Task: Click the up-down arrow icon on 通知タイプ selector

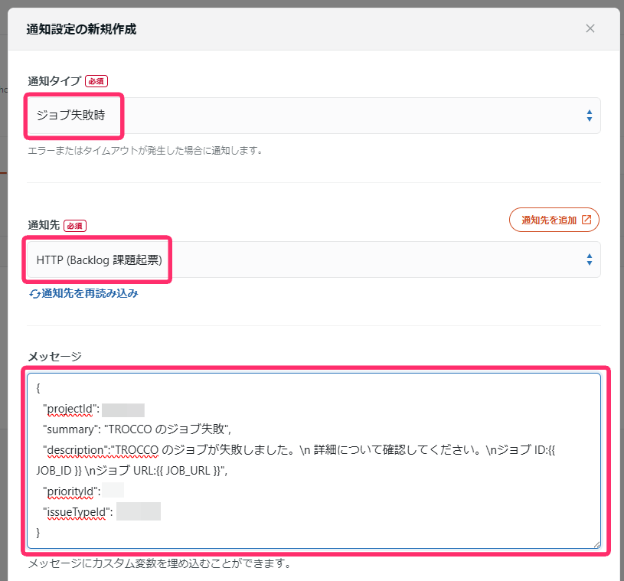Action: (x=589, y=116)
